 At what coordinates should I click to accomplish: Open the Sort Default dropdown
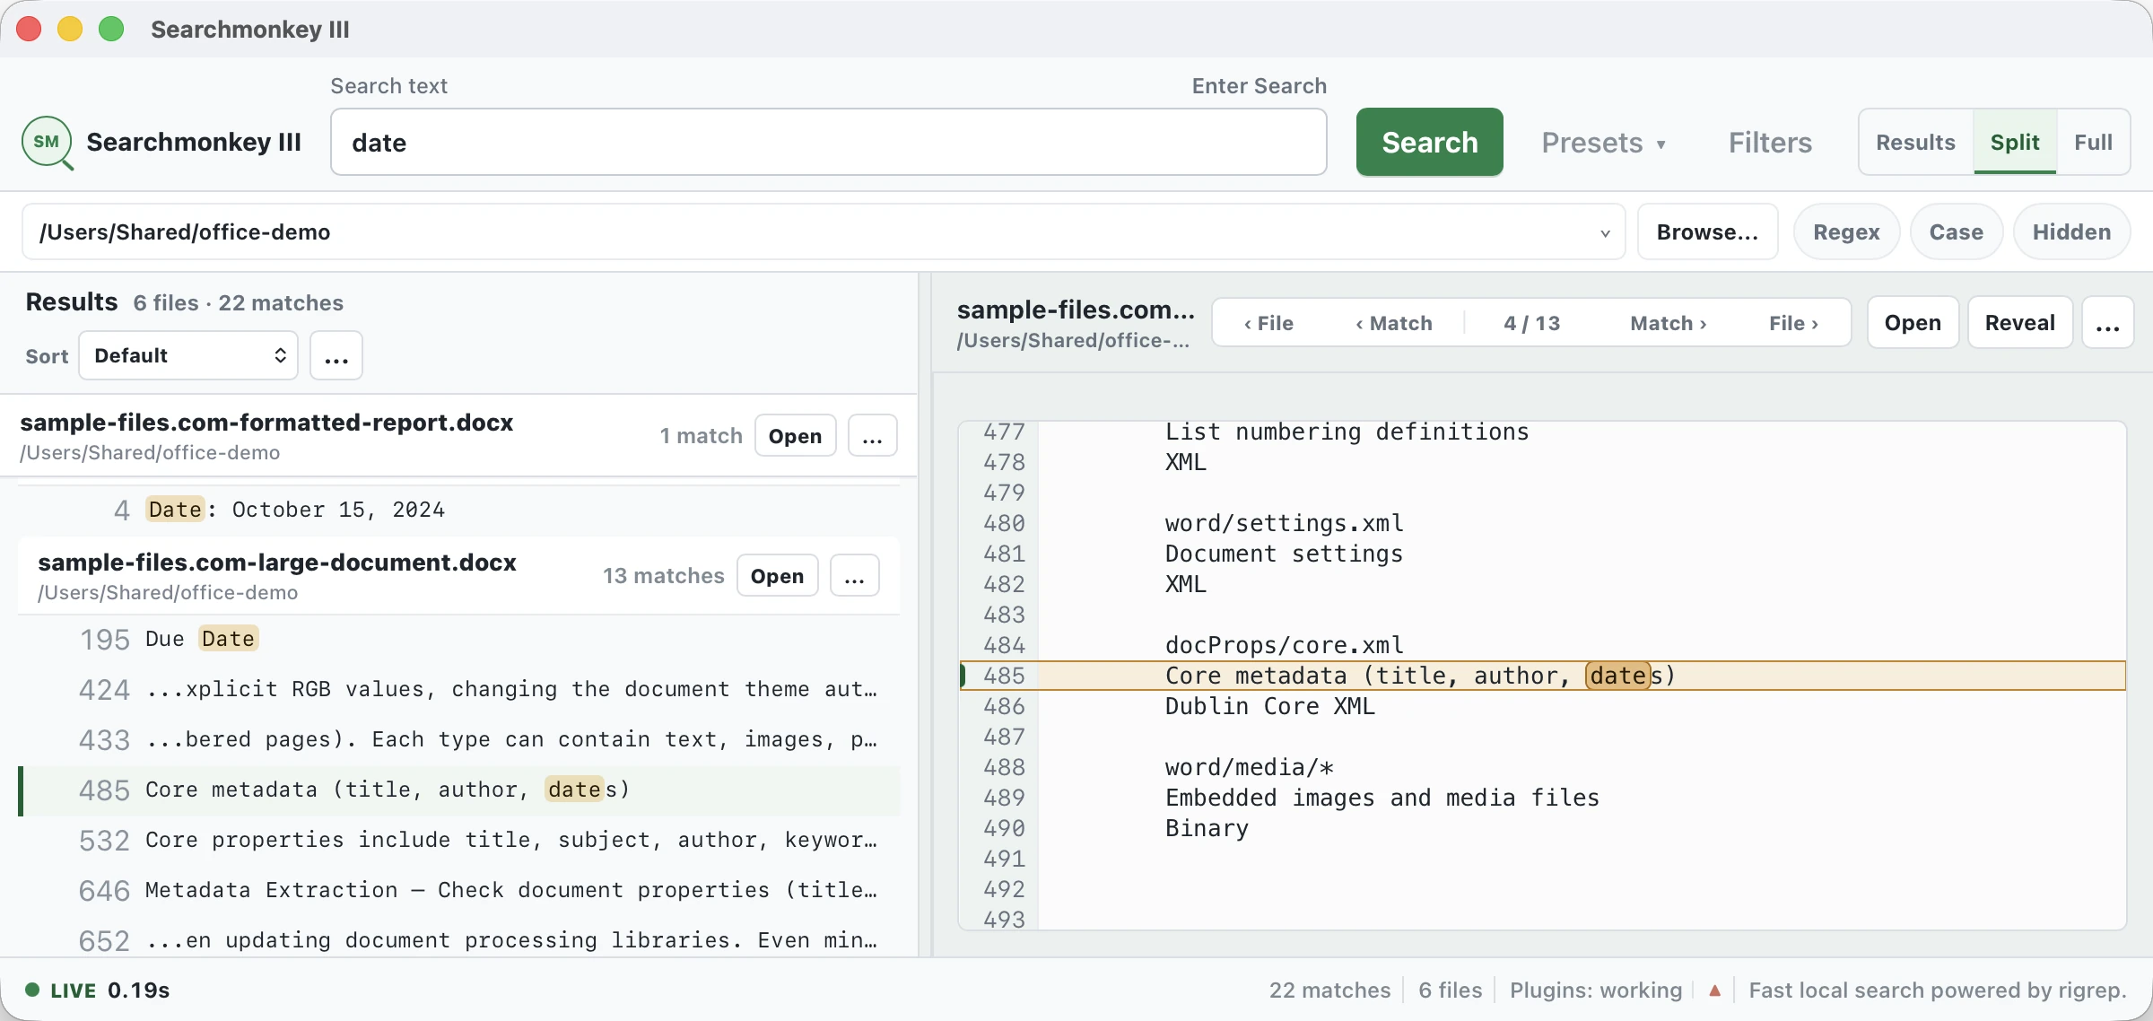(x=188, y=356)
